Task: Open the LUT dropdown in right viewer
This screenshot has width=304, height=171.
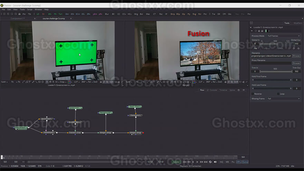Action: pyautogui.click(x=201, y=82)
